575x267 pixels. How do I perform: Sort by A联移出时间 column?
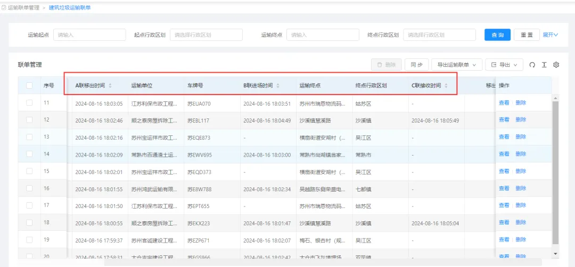[x=110, y=85]
